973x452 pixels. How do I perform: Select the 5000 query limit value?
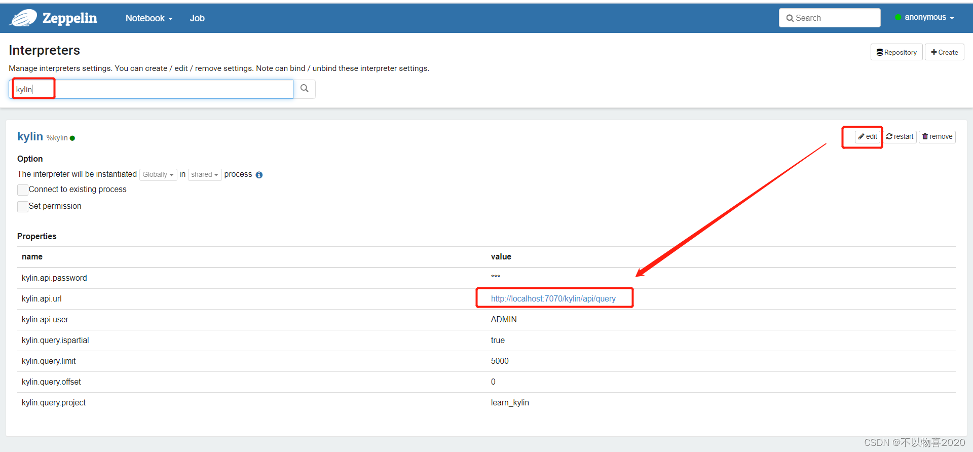pyautogui.click(x=500, y=361)
